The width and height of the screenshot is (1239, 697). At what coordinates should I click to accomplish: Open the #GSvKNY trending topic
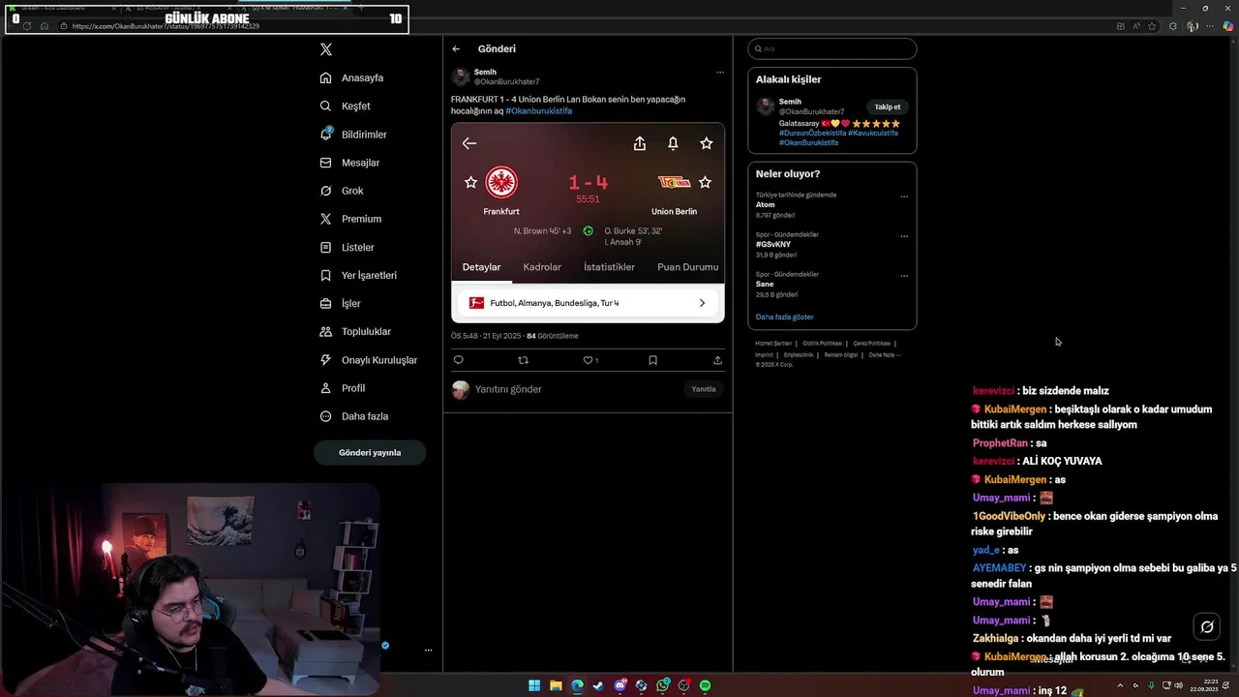coord(773,245)
